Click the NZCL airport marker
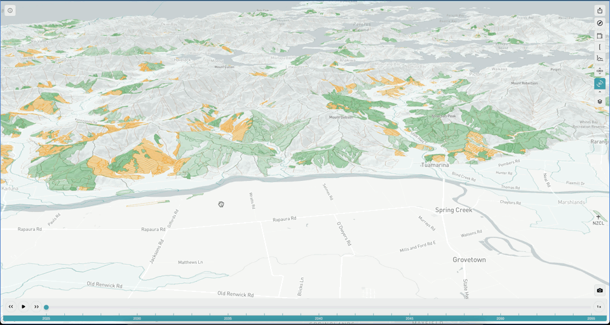 (x=598, y=220)
